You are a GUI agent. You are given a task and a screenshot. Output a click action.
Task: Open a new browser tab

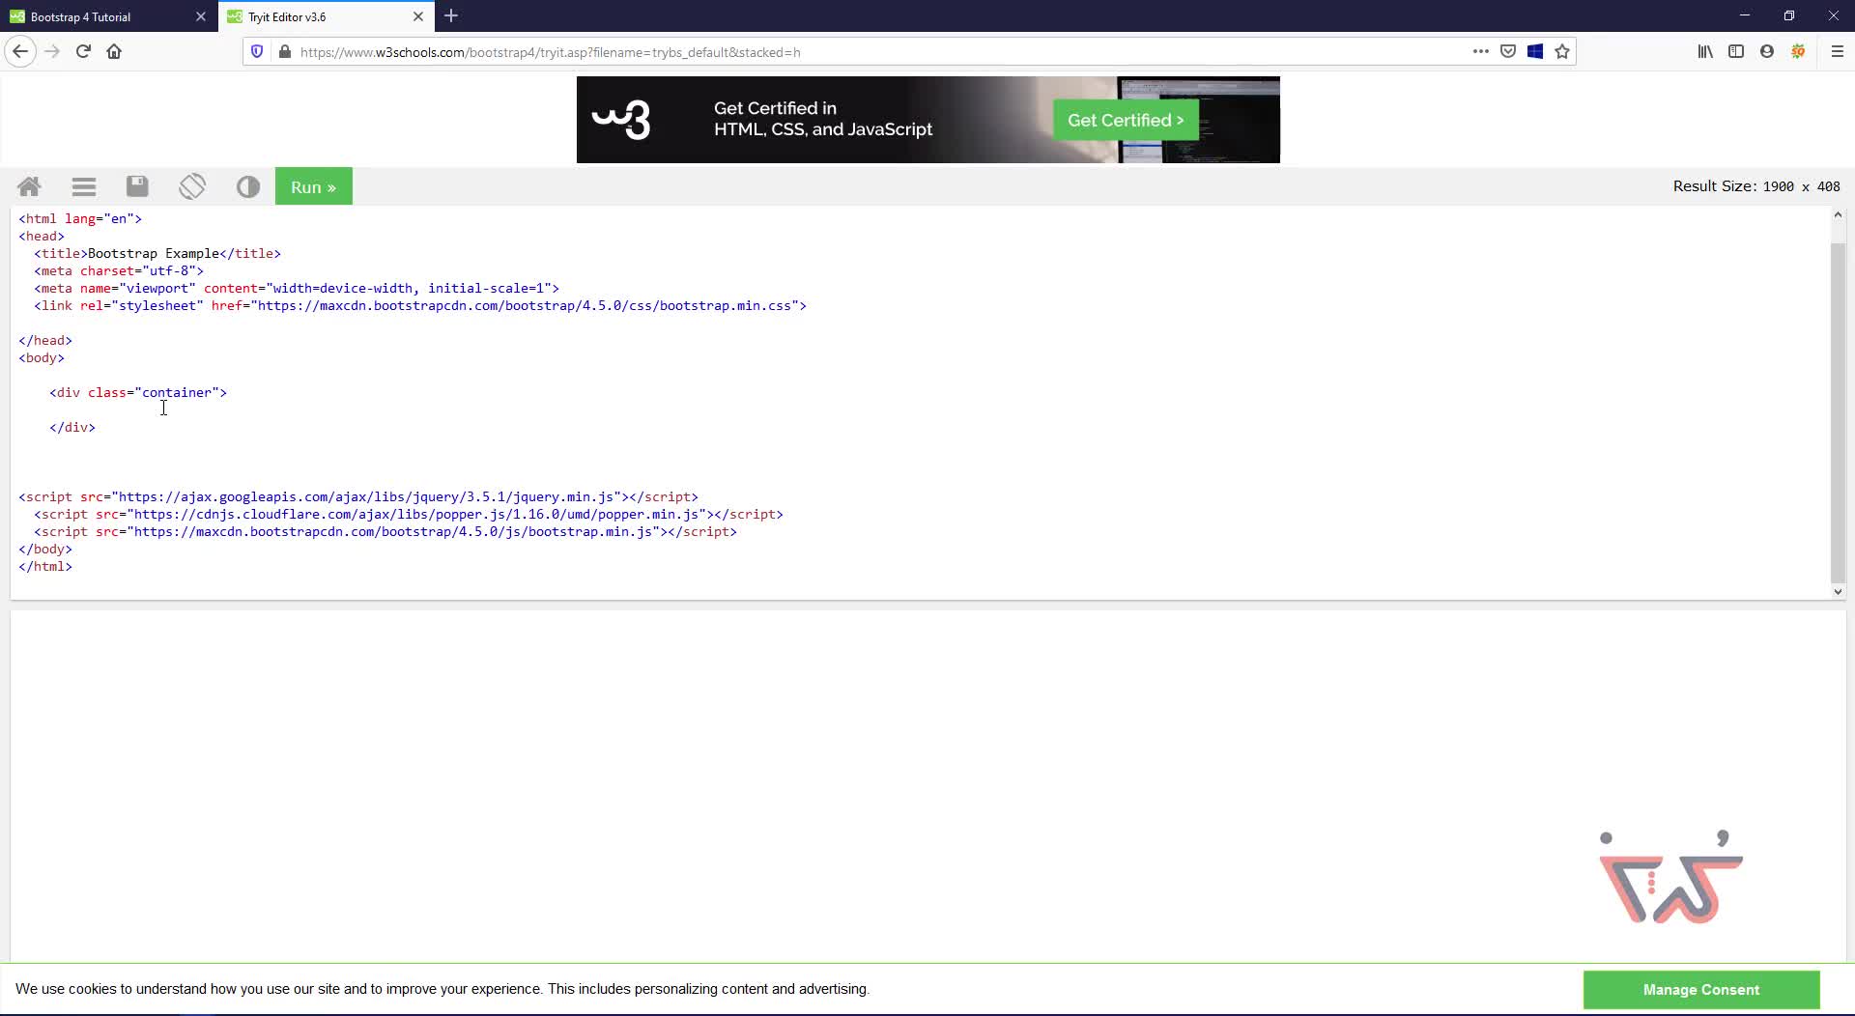coord(451,16)
